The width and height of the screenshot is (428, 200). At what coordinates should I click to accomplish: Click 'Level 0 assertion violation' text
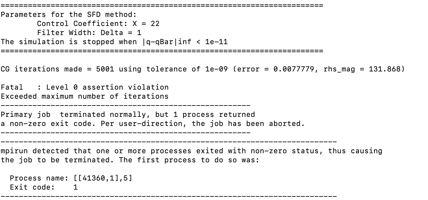coord(107,87)
